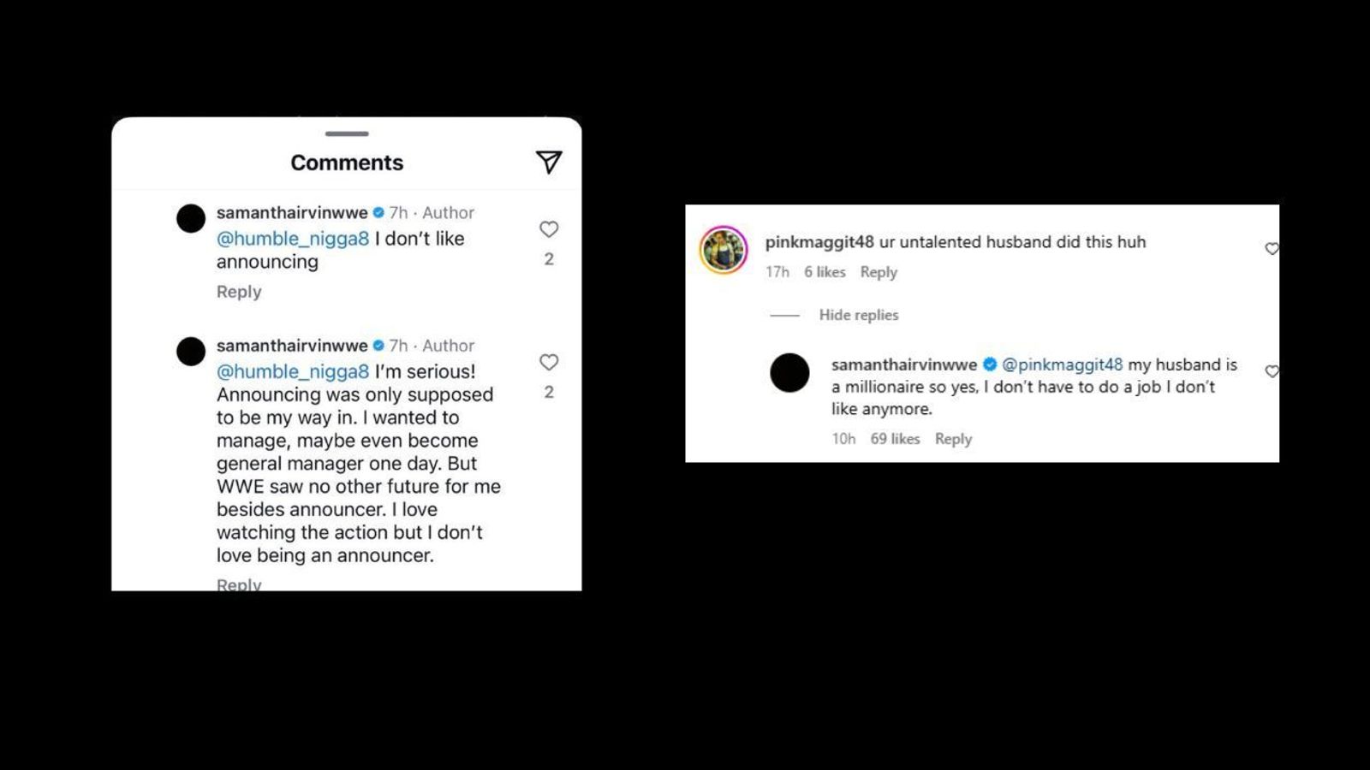The height and width of the screenshot is (770, 1370).
Task: Reply to pinkmaggit48's comment
Action: pyautogui.click(x=879, y=272)
